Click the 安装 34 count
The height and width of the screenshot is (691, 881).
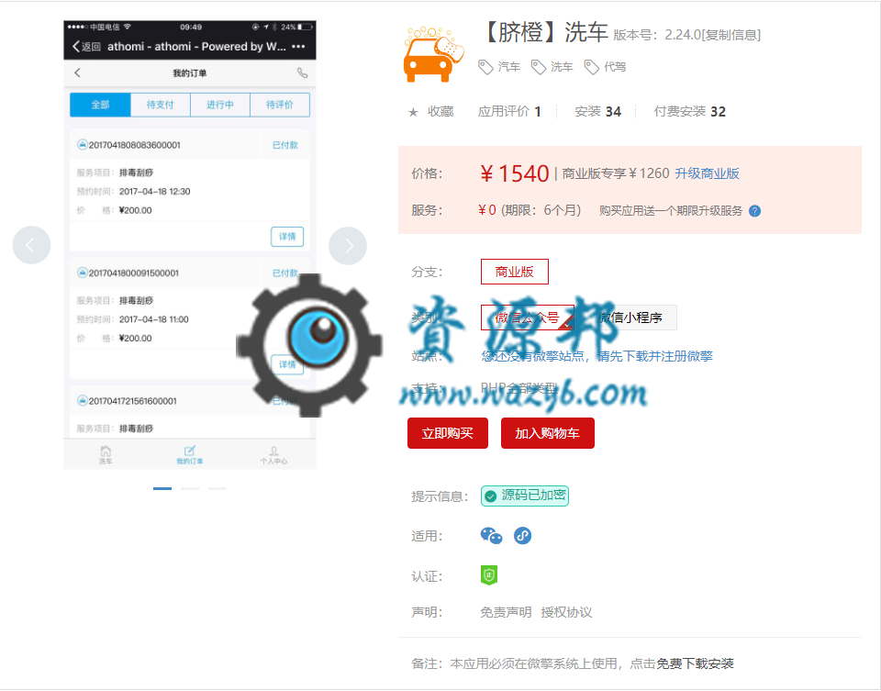(597, 112)
